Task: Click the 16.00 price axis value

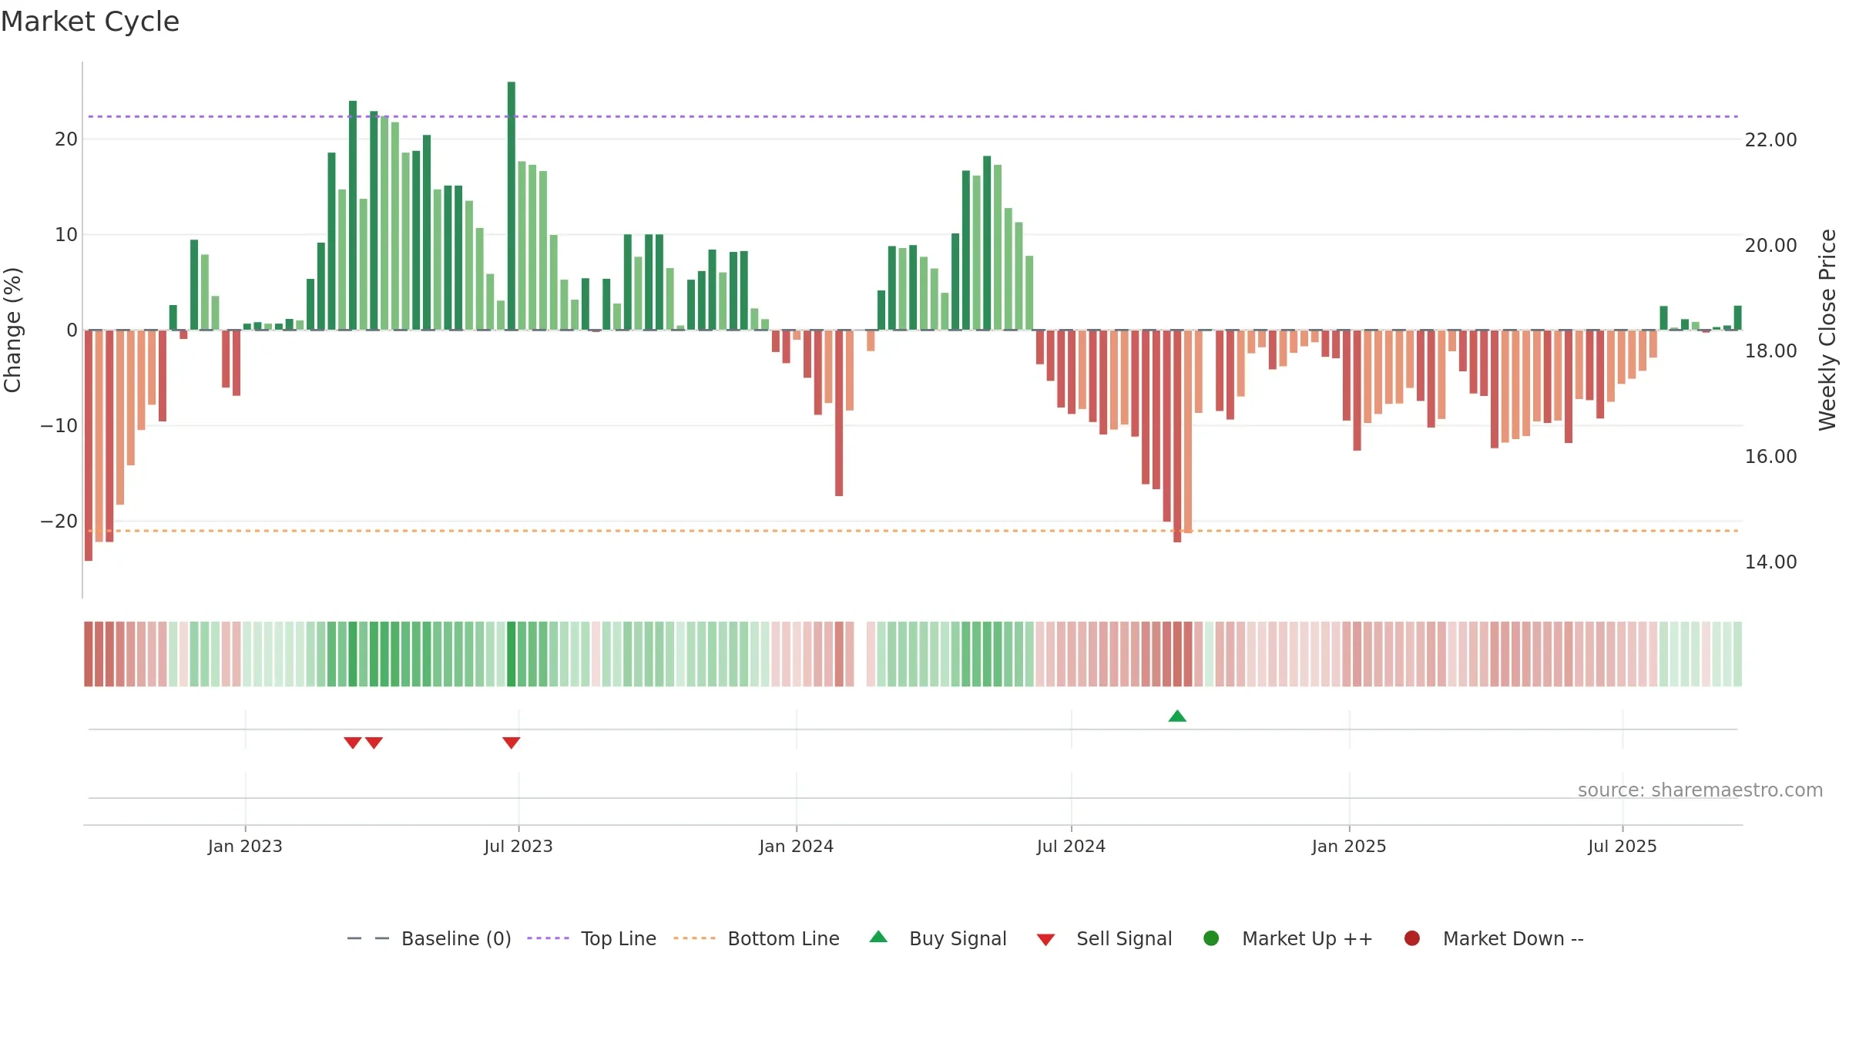Action: (x=1770, y=457)
